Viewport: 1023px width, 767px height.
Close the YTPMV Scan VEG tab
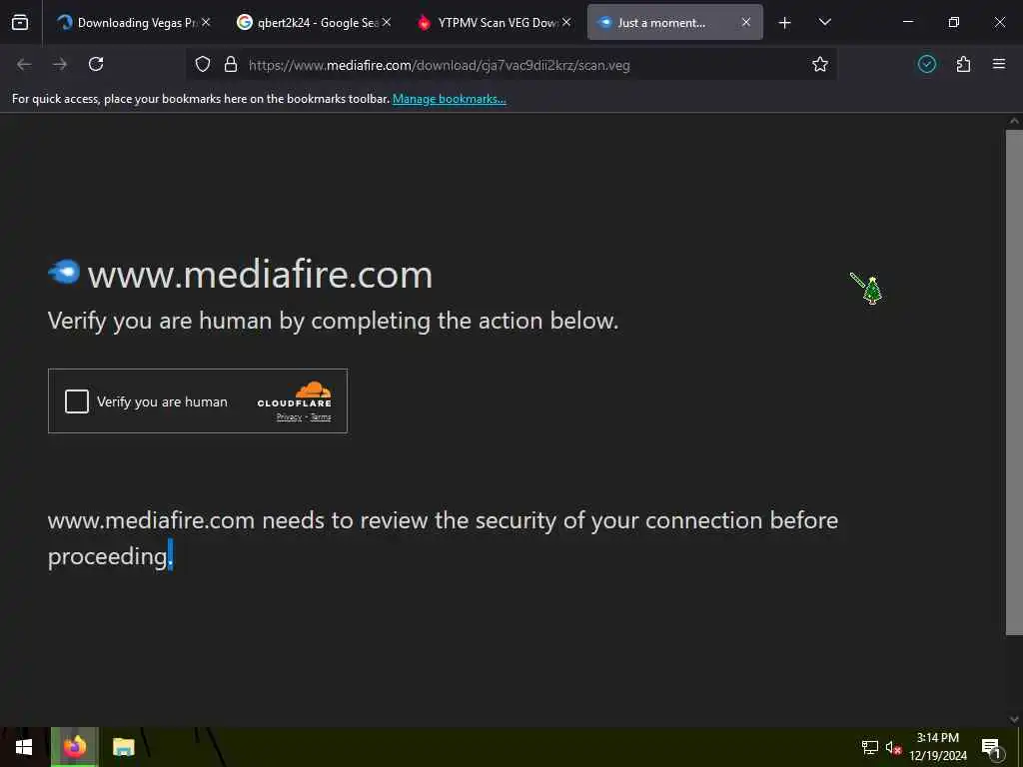coord(566,22)
